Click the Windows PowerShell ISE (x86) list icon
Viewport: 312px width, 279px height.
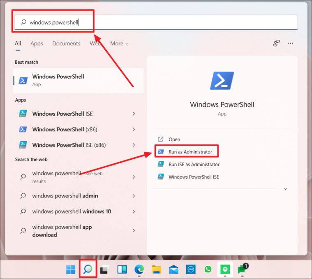coord(23,145)
